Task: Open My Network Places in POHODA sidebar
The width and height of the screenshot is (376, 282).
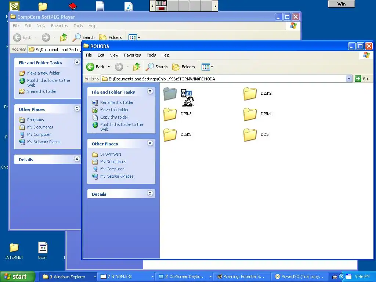Action: click(117, 176)
